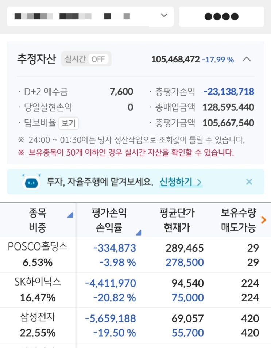Tap the robot mascot icon in the banner
271x348 pixels.
31,182
